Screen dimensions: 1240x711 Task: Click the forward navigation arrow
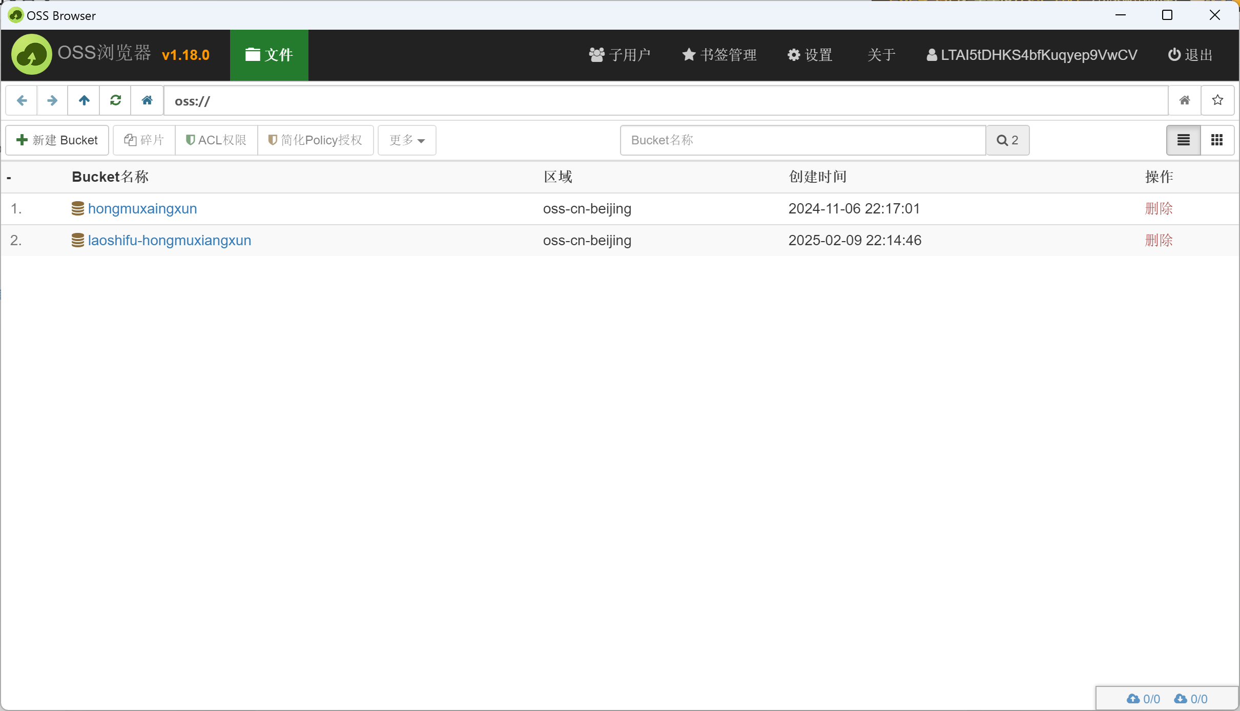pos(52,100)
